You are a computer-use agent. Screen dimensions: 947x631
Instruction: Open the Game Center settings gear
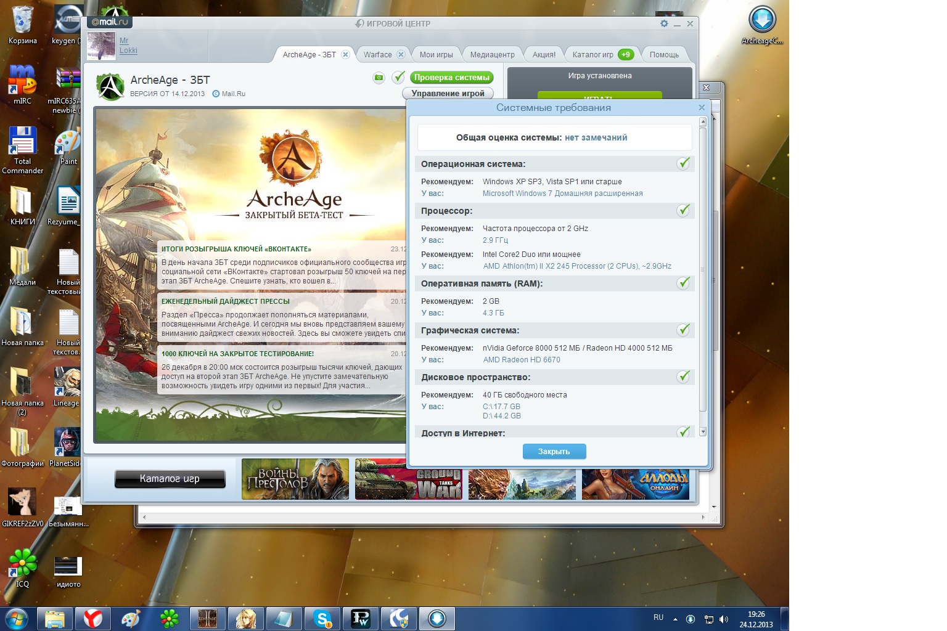[664, 23]
